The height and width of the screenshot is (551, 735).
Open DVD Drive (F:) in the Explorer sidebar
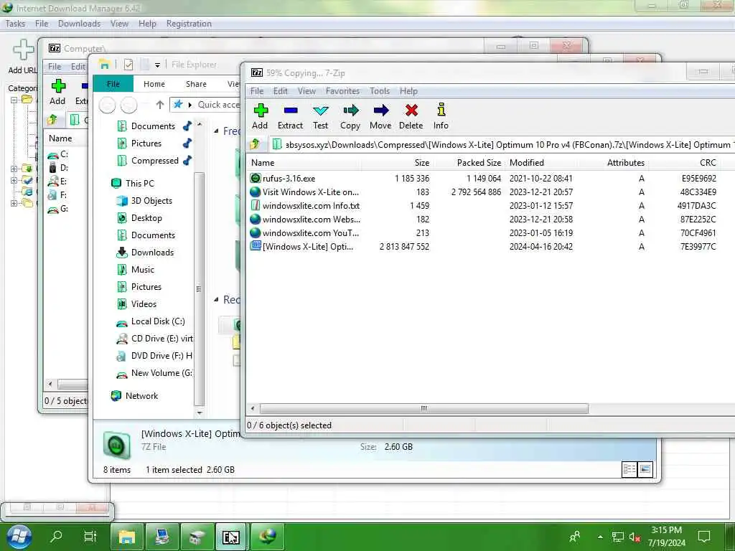(x=155, y=356)
